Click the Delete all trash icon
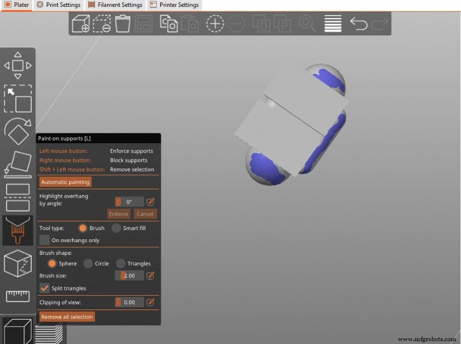Image resolution: width=461 pixels, height=344 pixels. 123,24
